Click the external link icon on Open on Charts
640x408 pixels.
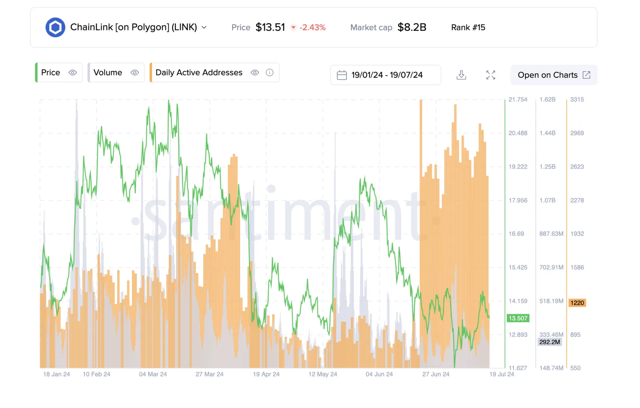point(586,75)
